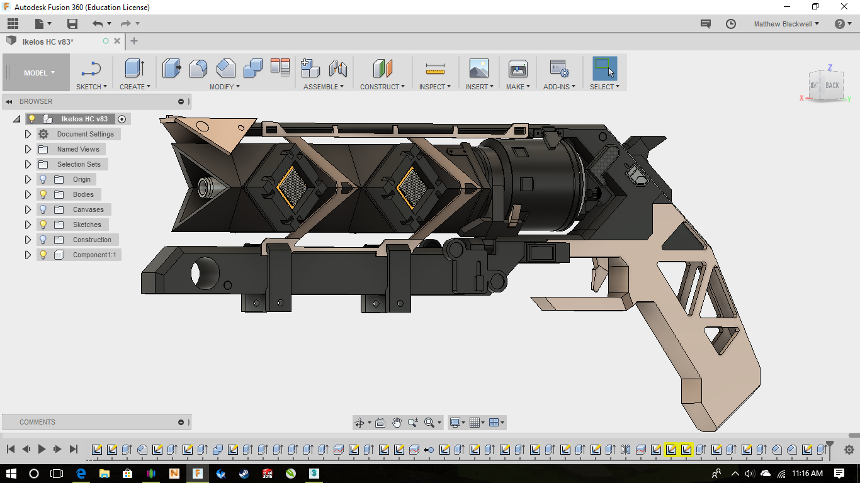Select the Fillet tool in Modify
Screen dimensions: 860x483
click(x=198, y=68)
